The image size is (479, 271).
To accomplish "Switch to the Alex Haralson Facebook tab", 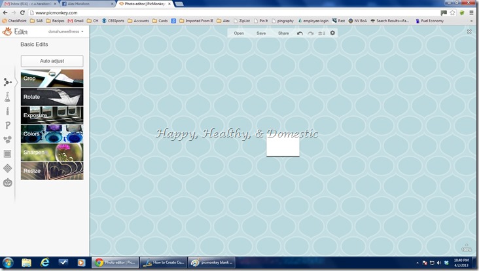I will [x=87, y=4].
